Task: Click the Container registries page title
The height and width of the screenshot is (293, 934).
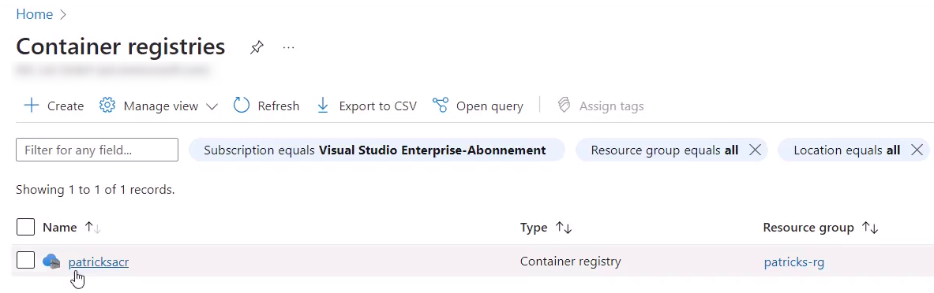Action: (x=120, y=46)
